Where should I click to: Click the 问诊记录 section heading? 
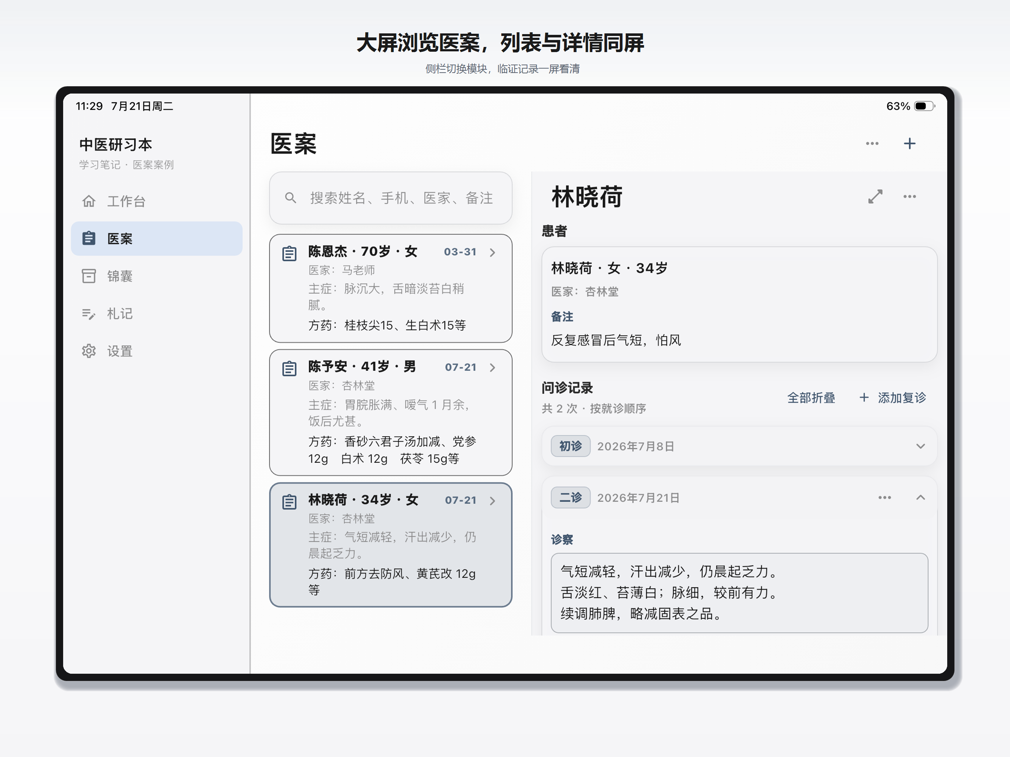tap(567, 388)
